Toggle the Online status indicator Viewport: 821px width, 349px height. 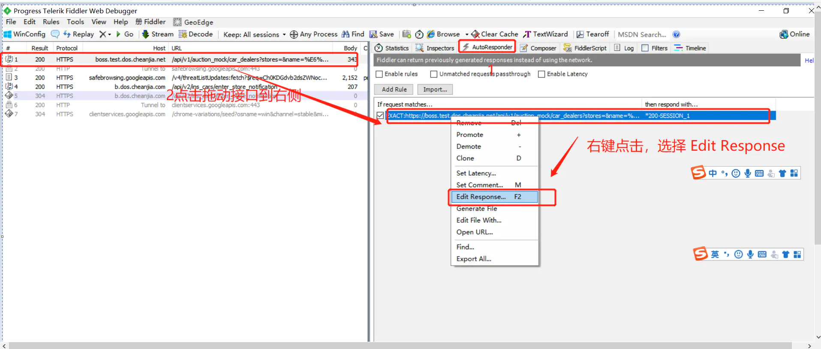794,34
